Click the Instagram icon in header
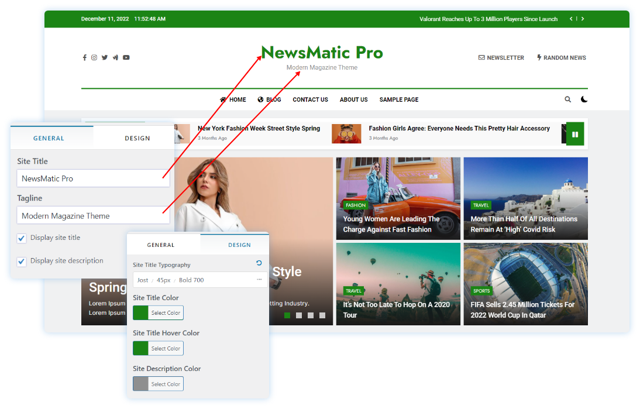Screen dimensions: 640x409 pos(94,58)
